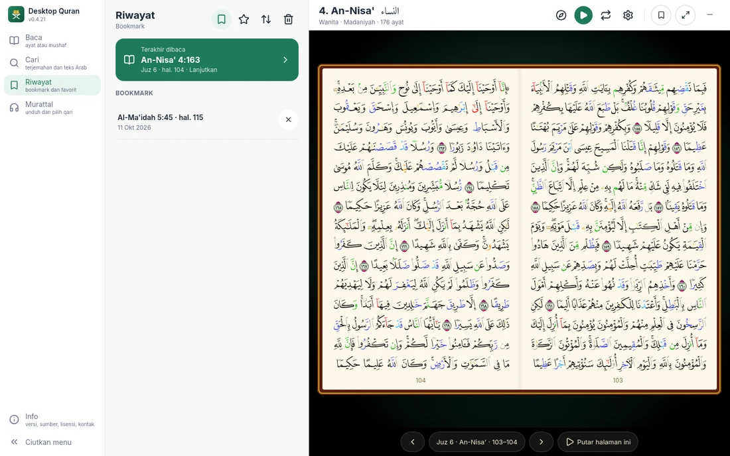Open reader settings gear icon
The height and width of the screenshot is (456, 730).
coord(628,15)
